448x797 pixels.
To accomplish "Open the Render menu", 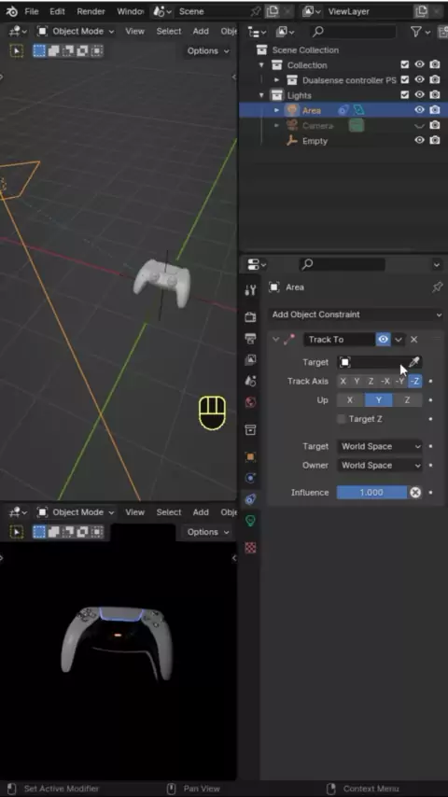I will [91, 11].
